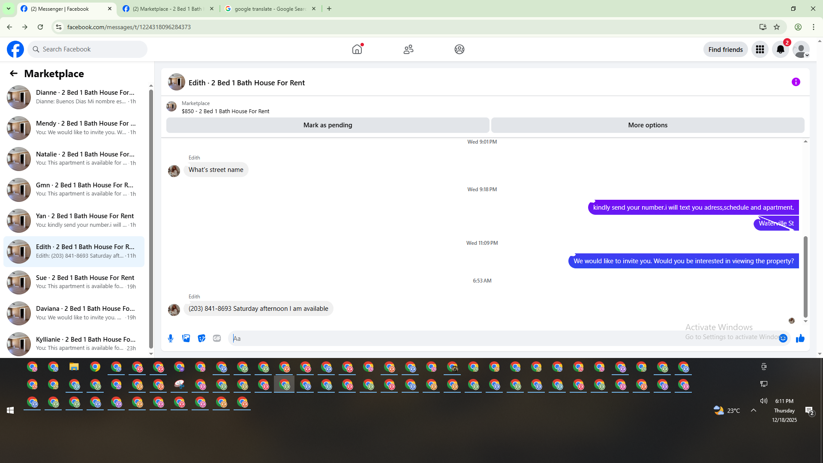Open File Explorer from the taskbar
Image resolution: width=823 pixels, height=463 pixels.
[74, 367]
